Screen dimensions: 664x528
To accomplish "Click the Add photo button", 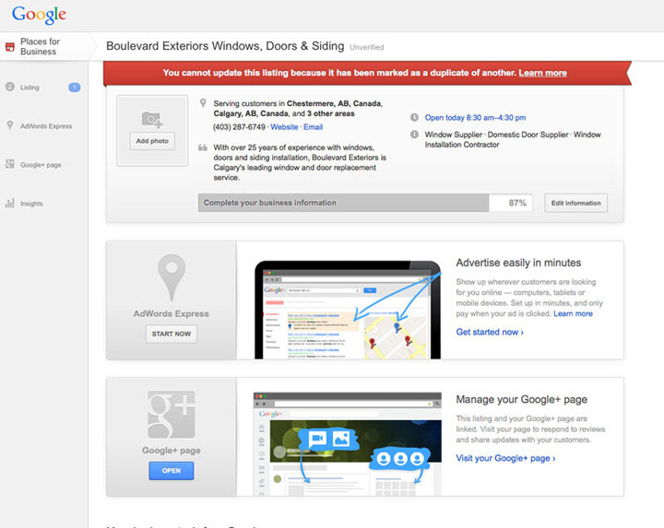I will pyautogui.click(x=152, y=141).
